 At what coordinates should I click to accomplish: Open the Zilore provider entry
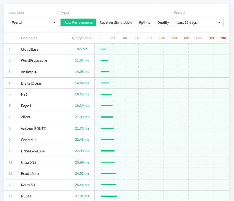pos(26,117)
